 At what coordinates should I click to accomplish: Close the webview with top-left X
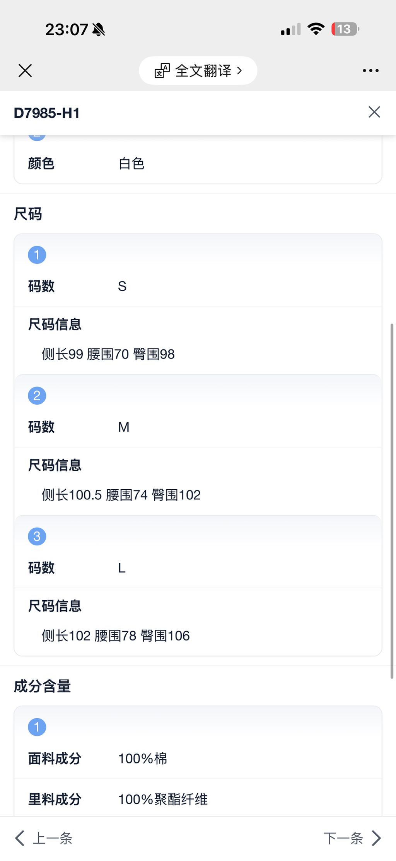(25, 71)
